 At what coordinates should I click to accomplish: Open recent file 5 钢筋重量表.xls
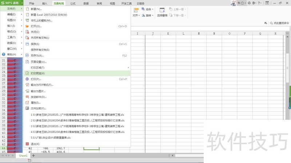click(77, 138)
